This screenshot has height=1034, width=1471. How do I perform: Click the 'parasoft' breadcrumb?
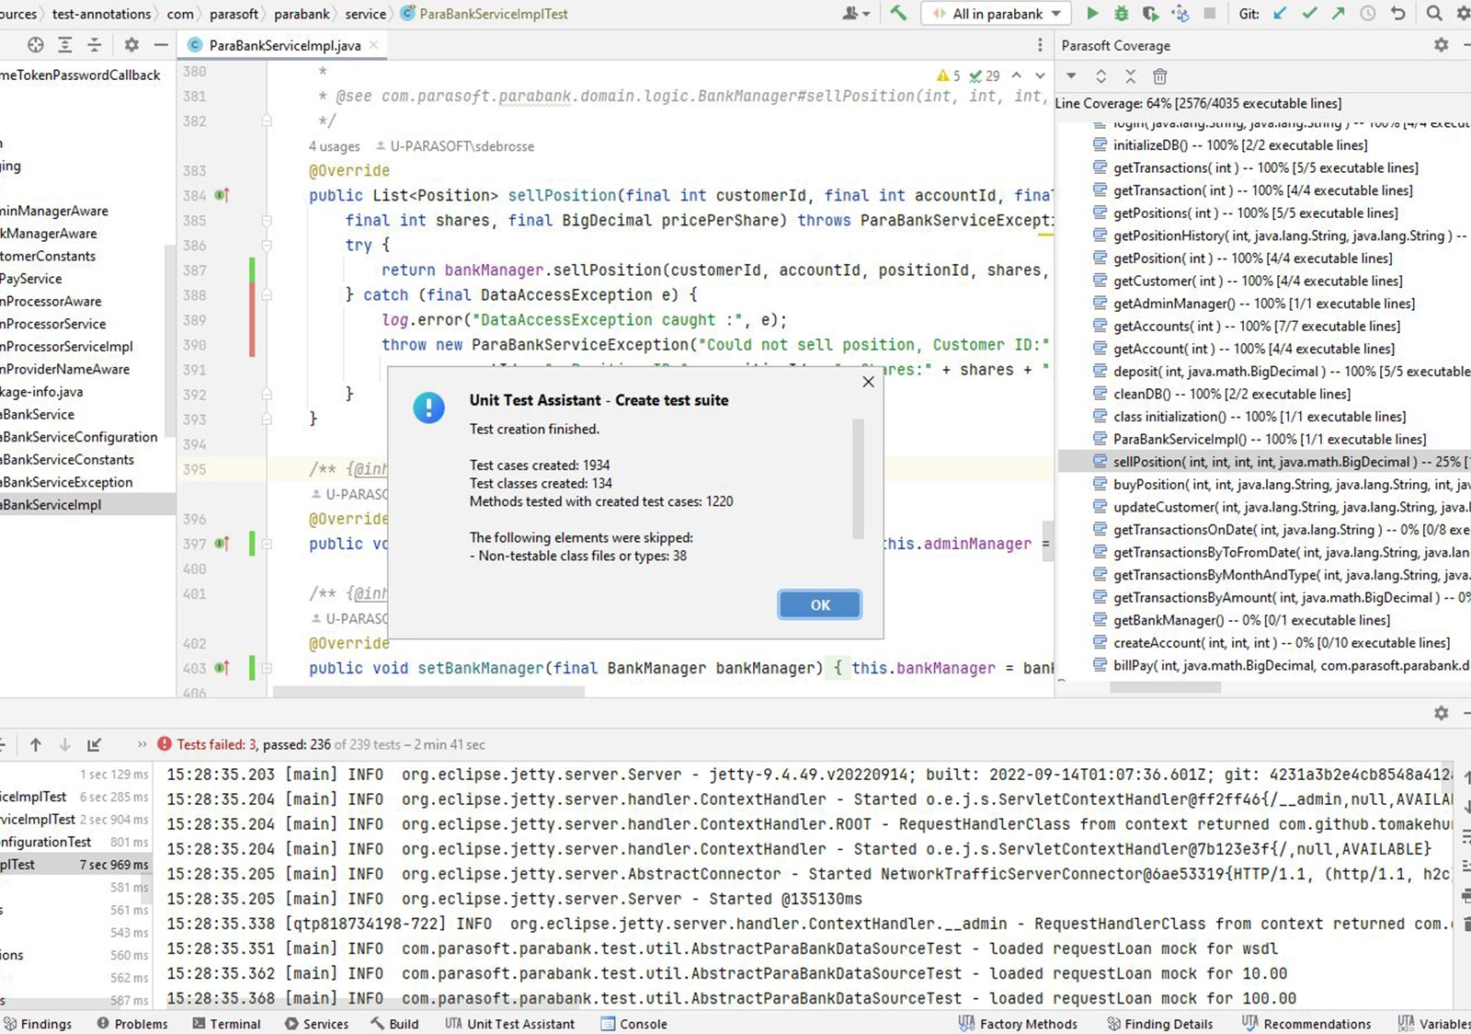click(x=234, y=14)
